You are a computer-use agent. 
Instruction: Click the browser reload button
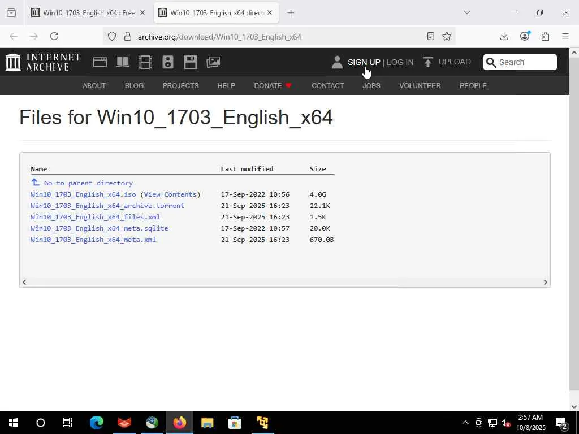point(54,36)
